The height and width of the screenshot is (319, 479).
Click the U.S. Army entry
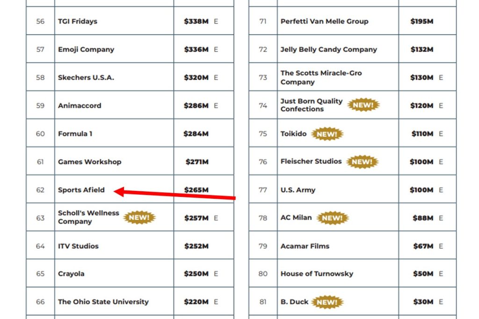tap(298, 190)
